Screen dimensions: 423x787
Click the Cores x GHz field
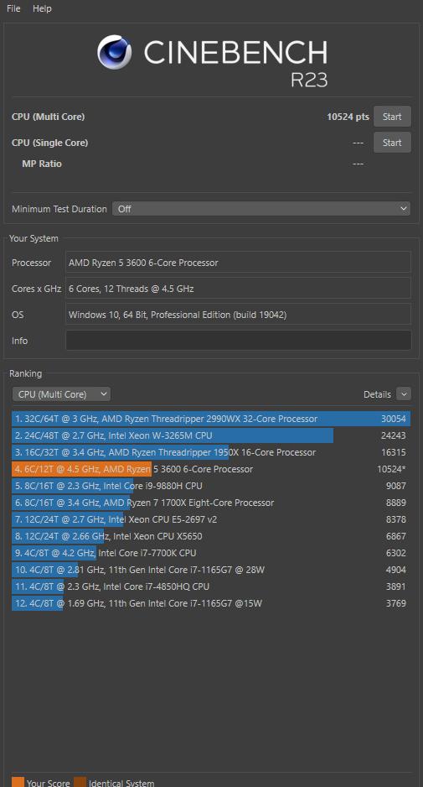239,289
